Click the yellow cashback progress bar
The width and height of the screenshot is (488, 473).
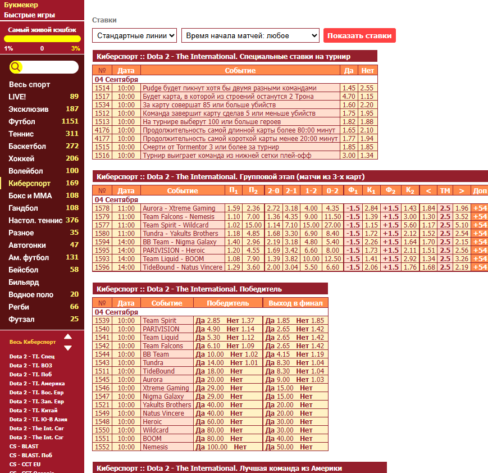point(42,39)
